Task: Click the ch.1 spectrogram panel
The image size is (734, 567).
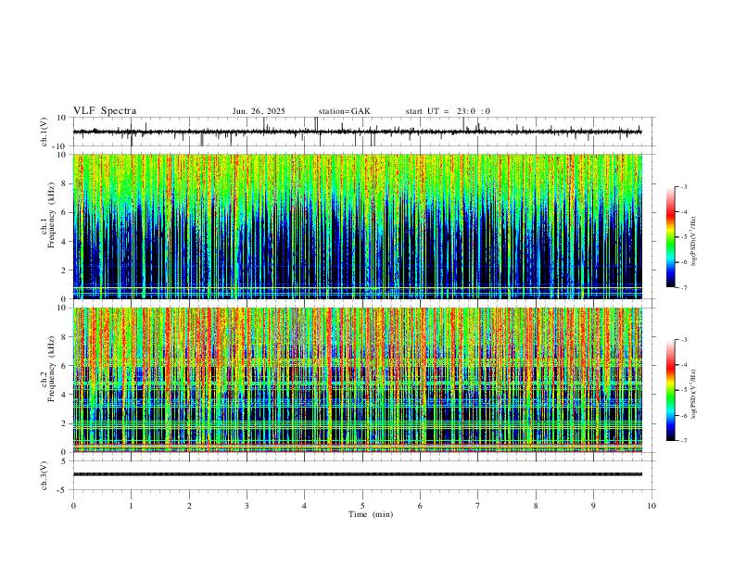Action: 357,226
